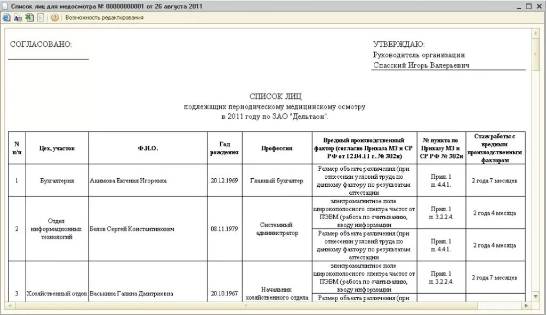Screen dimensions: 546x315
Task: Click the vertical scrollbar down arrow
Action: click(x=535, y=296)
